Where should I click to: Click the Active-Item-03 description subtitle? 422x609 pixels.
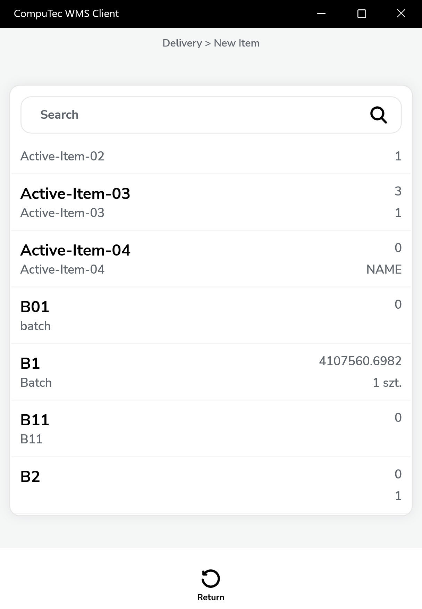[62, 213]
